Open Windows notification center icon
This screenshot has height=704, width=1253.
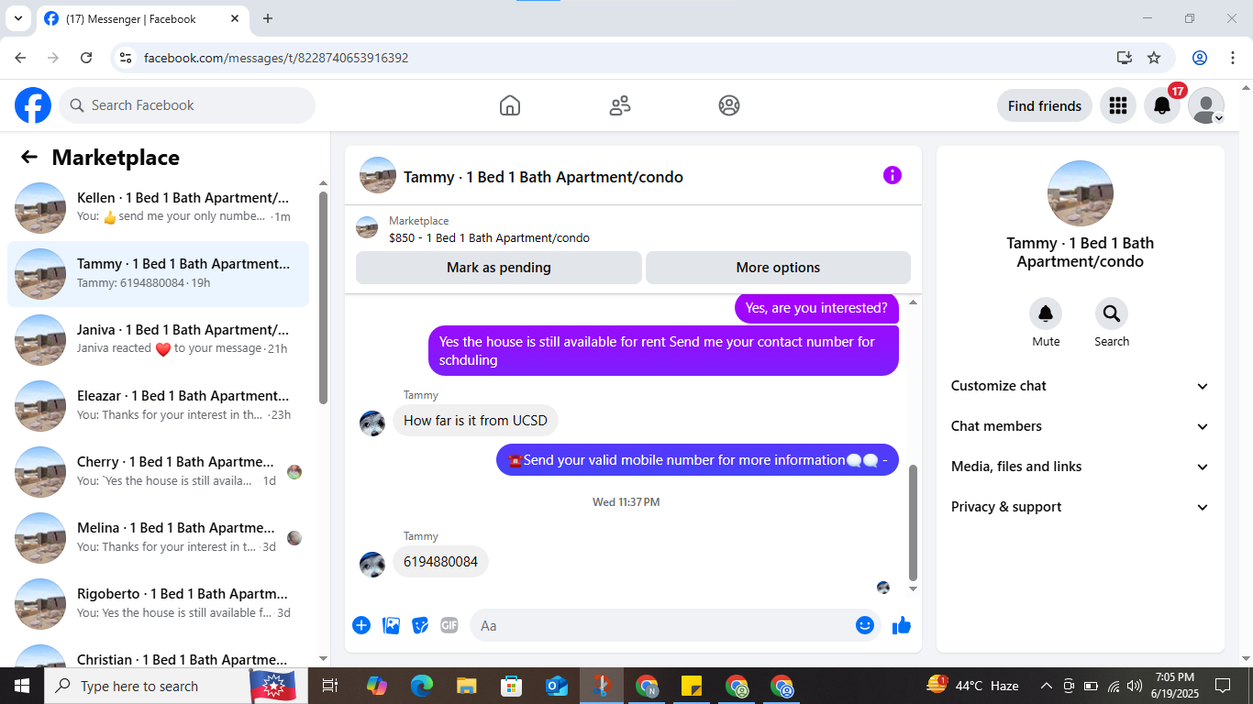tap(1223, 686)
